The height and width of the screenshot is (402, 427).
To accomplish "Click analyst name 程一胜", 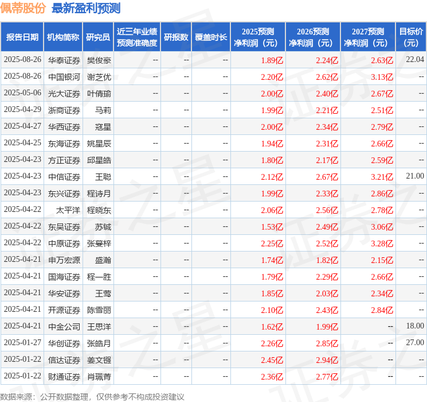I will (x=99, y=277).
